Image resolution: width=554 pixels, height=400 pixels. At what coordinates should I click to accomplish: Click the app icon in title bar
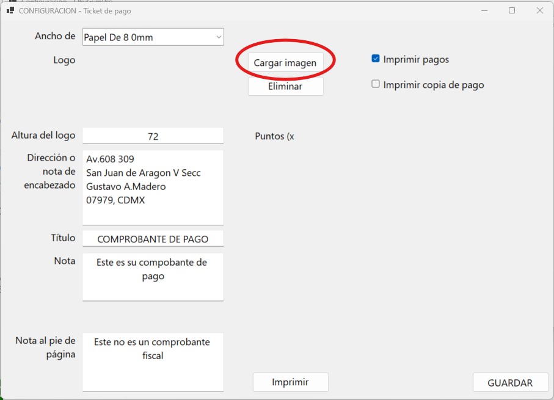pyautogui.click(x=10, y=10)
